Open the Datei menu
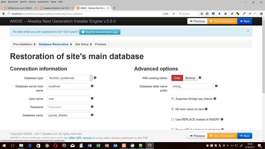Screen dimensions: 265x149 click(3, 2)
